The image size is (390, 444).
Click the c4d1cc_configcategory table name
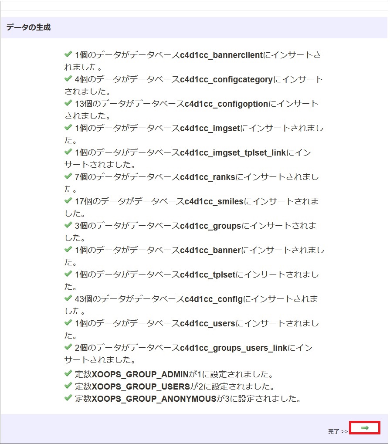coord(226,80)
